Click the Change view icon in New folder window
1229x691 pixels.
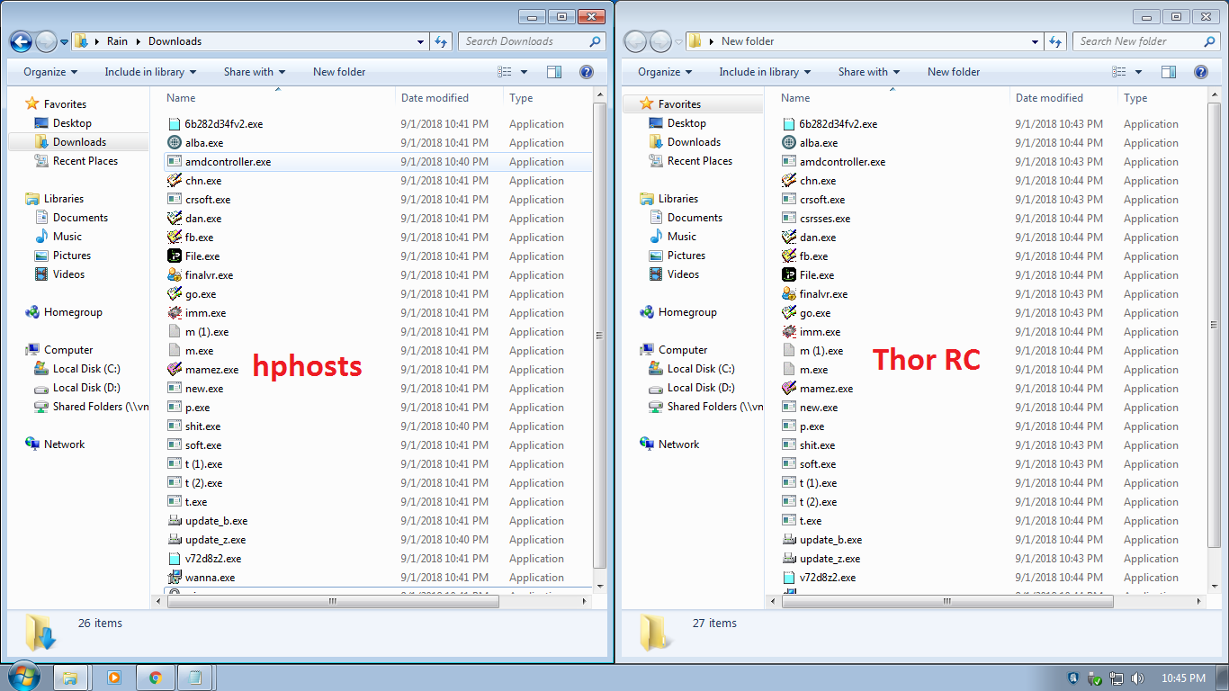click(1119, 72)
